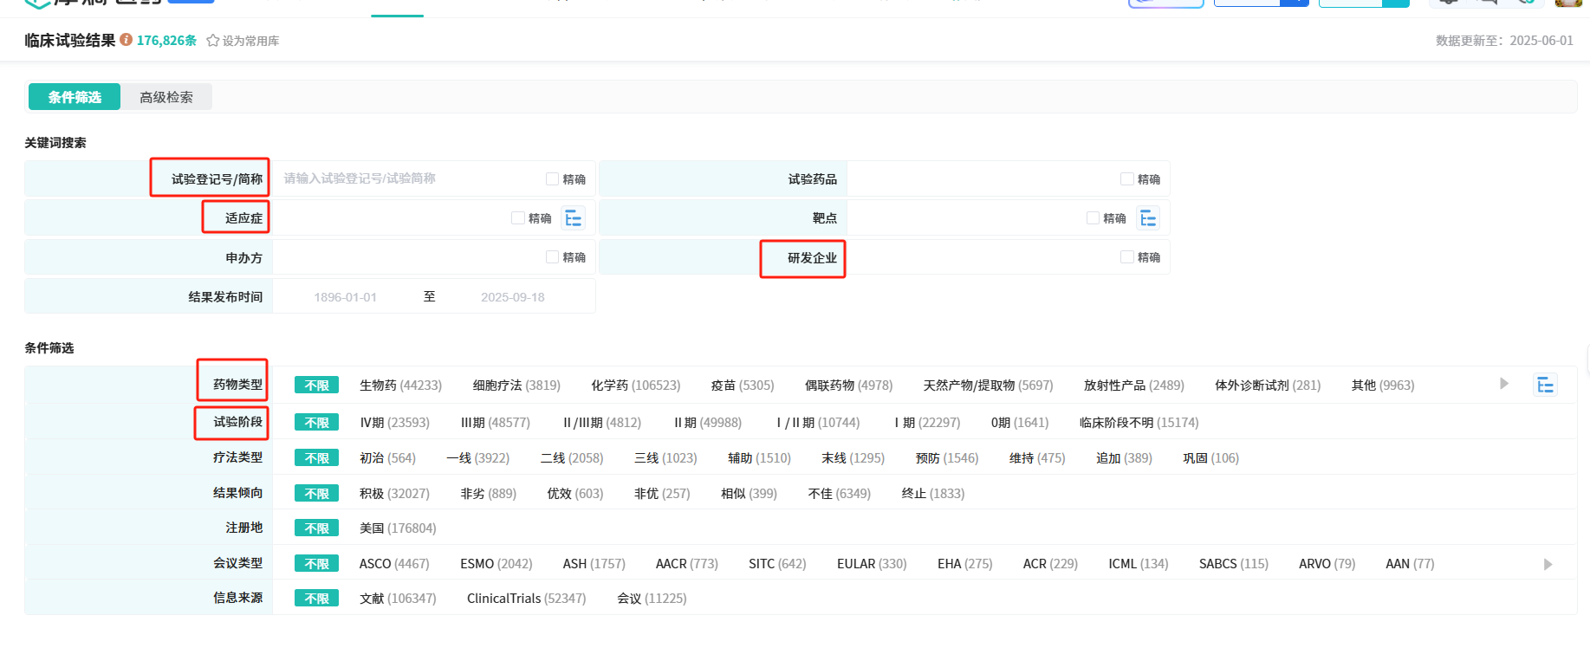The image size is (1590, 648).
Task: Tick the 精确 checkbox for 试验药品
Action: 1126,179
